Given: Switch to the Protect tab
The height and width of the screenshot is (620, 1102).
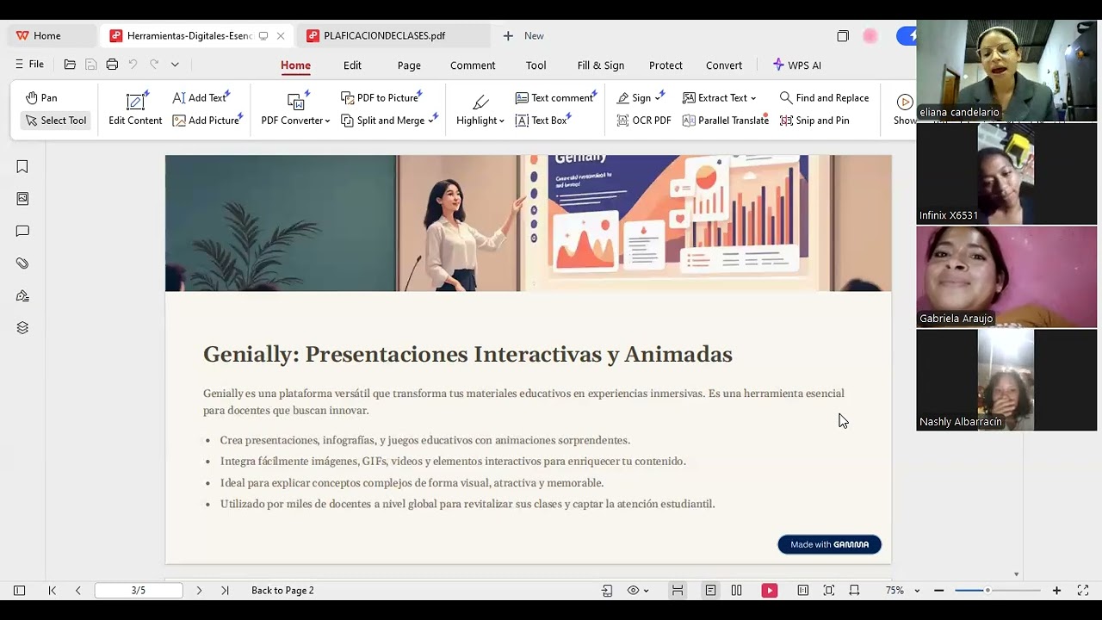Looking at the screenshot, I should coord(666,65).
